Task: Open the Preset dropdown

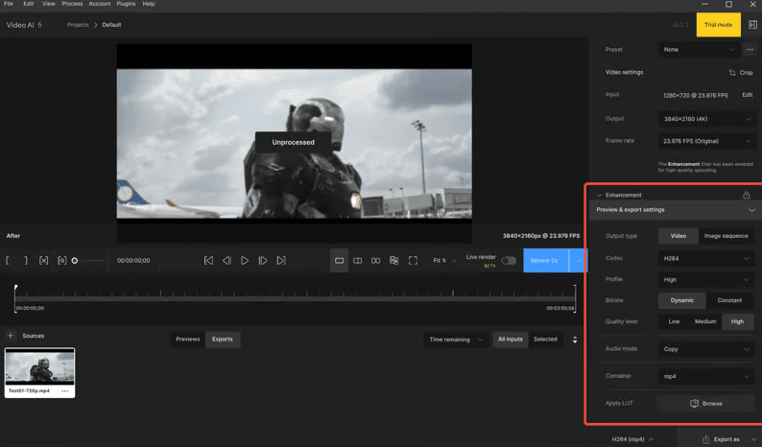Action: (x=700, y=50)
